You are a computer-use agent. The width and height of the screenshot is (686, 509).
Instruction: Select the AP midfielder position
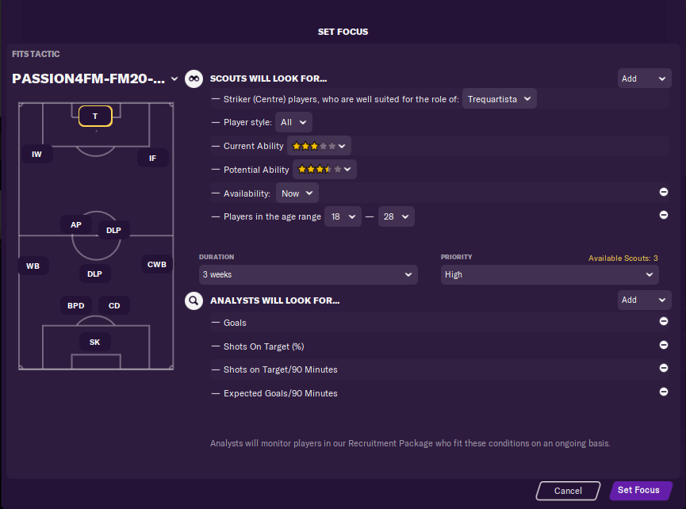pos(75,224)
